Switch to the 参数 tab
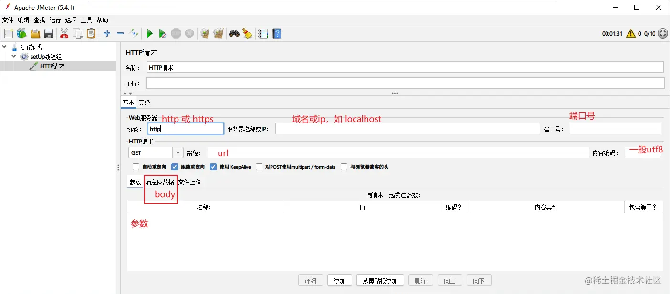The width and height of the screenshot is (670, 294). click(136, 182)
